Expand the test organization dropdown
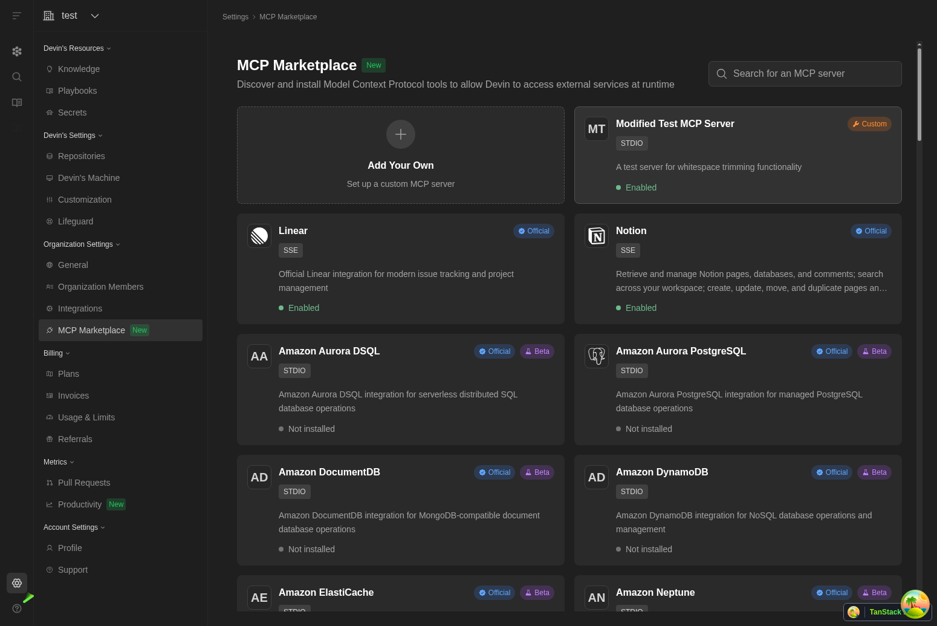This screenshot has height=626, width=937. click(95, 16)
